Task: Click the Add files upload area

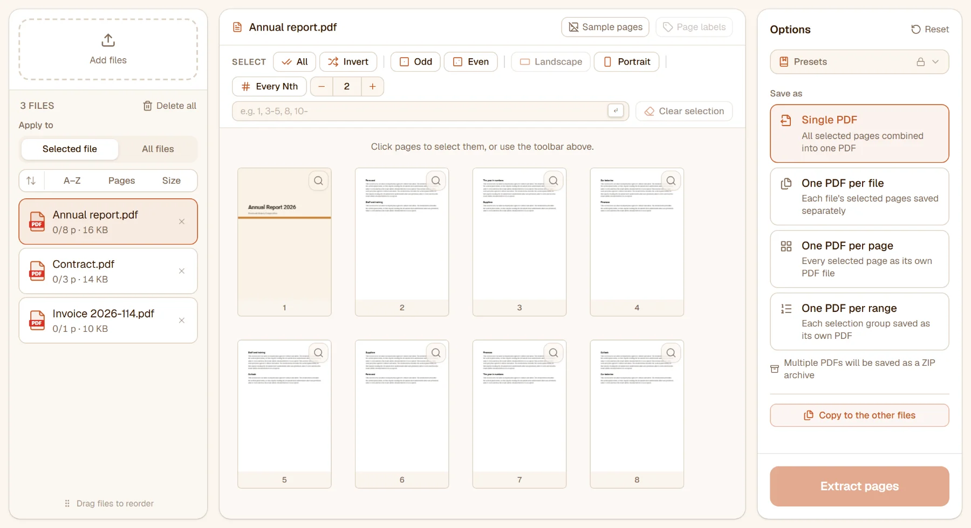Action: (x=108, y=50)
